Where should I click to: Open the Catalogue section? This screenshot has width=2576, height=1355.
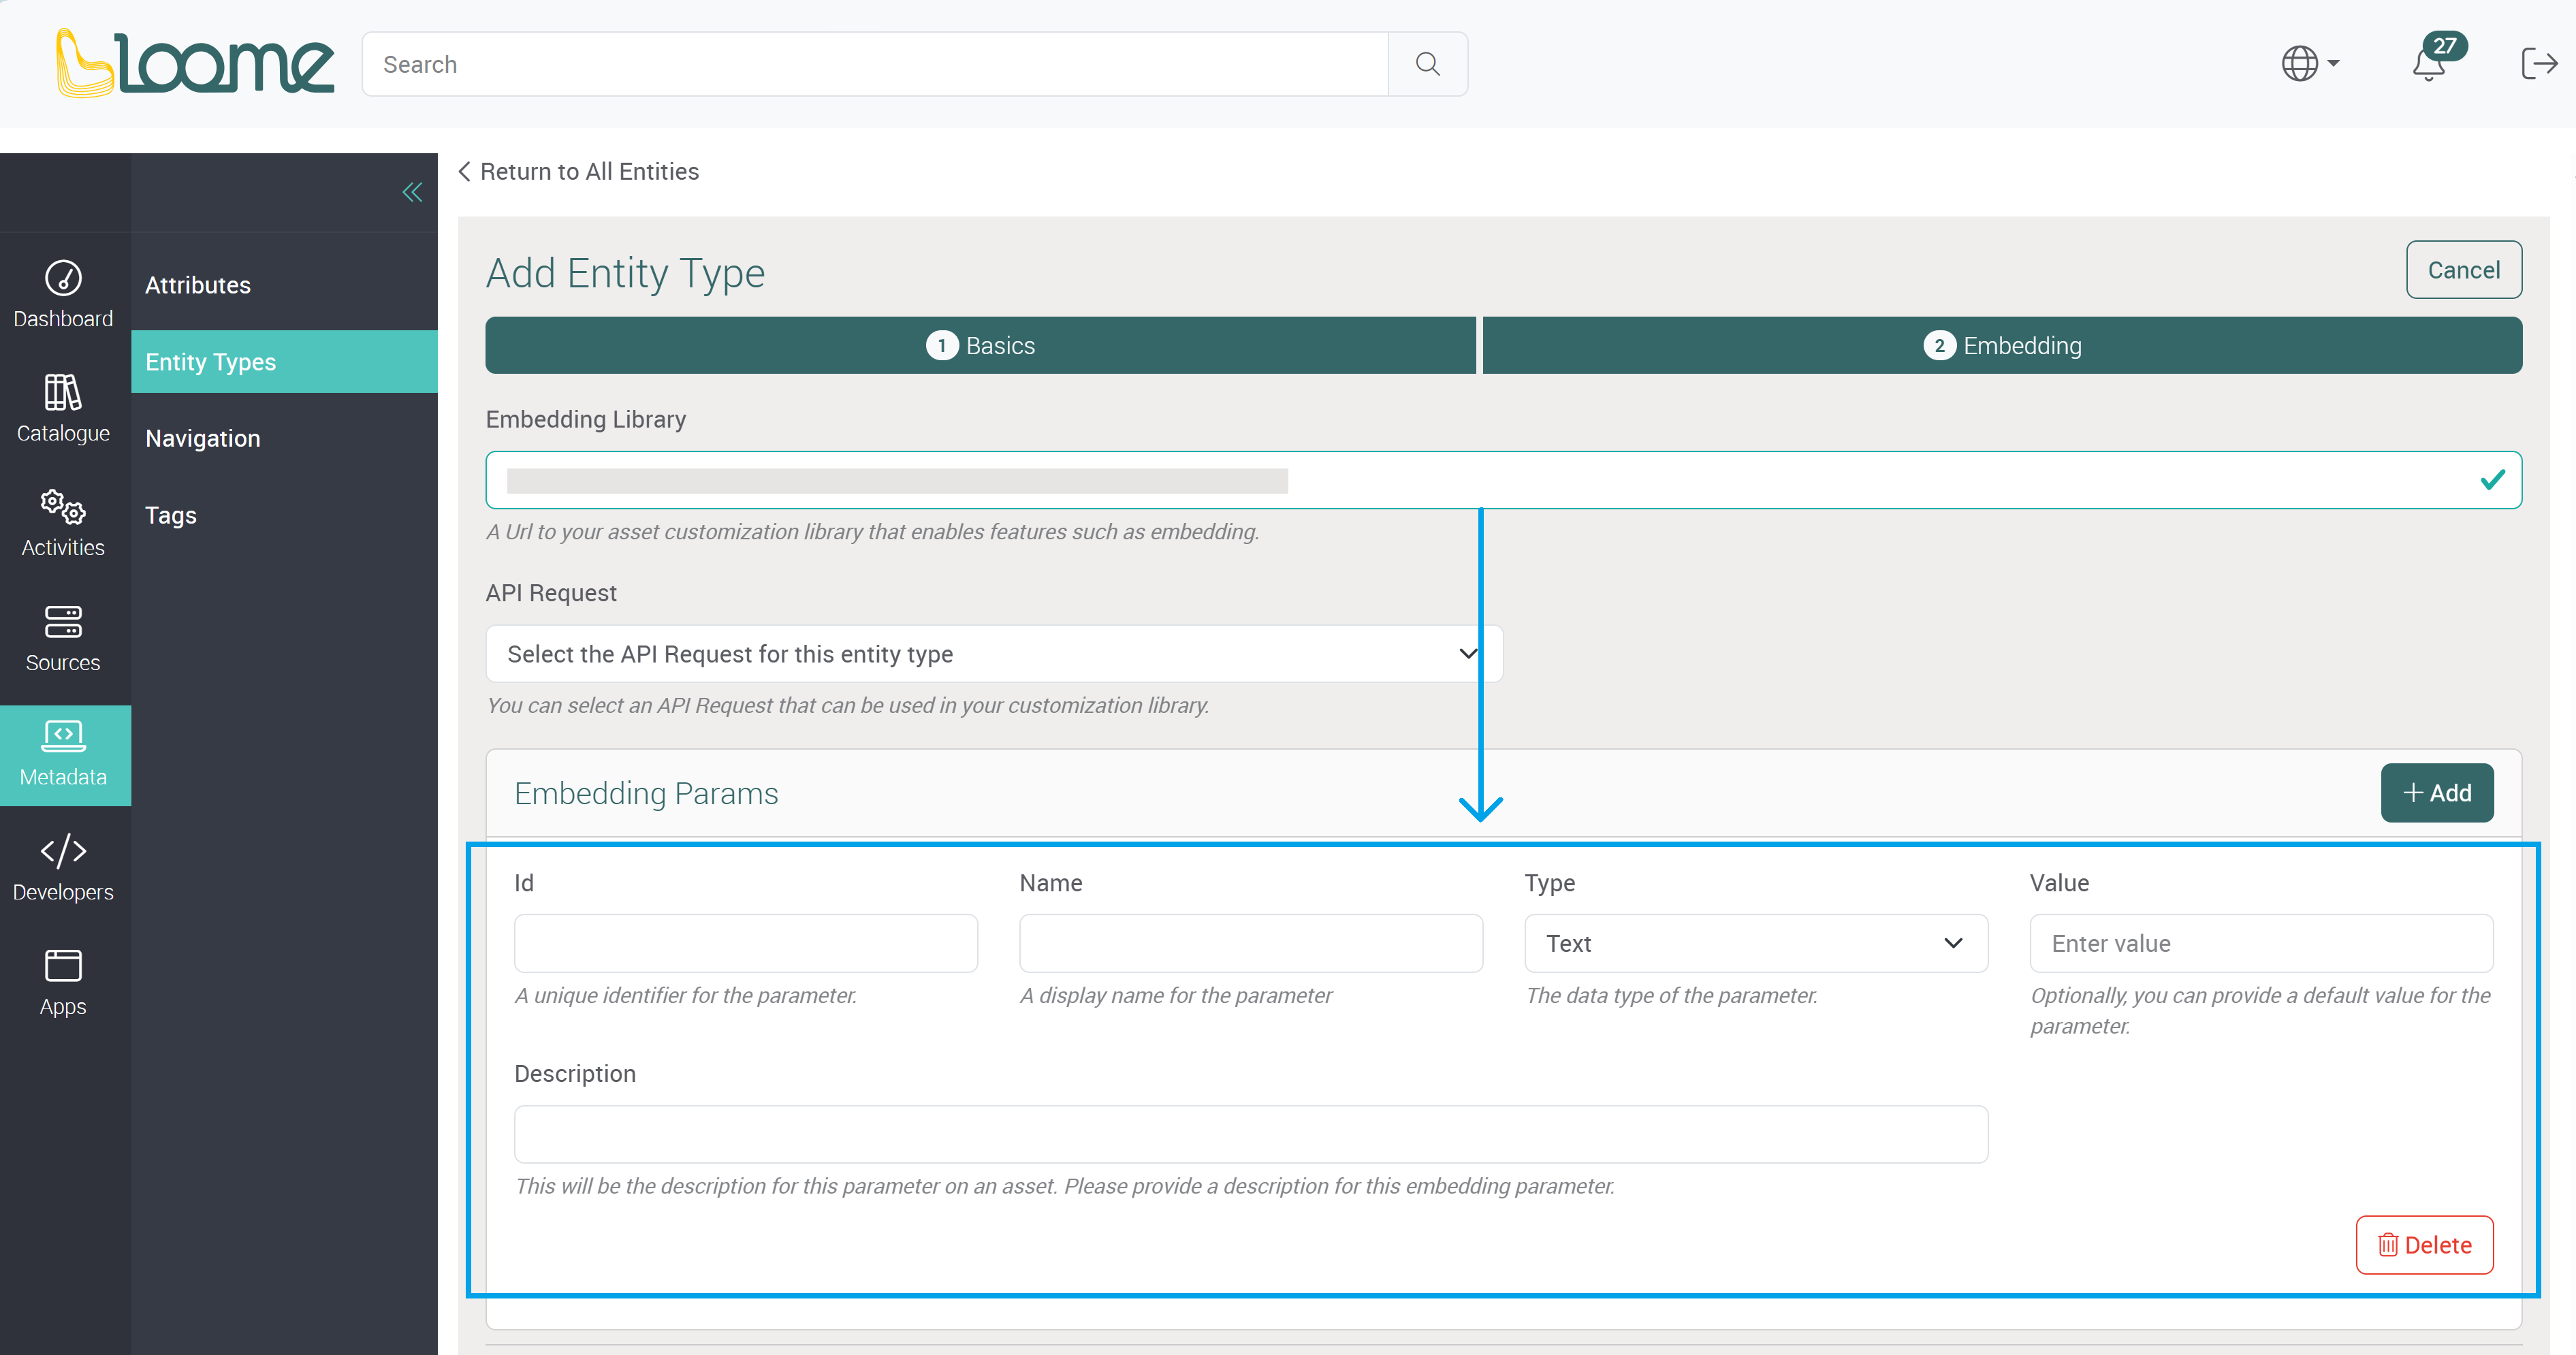pyautogui.click(x=63, y=408)
